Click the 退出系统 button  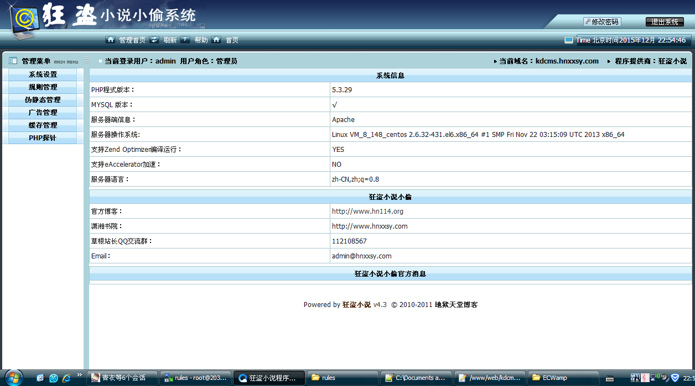pos(665,22)
